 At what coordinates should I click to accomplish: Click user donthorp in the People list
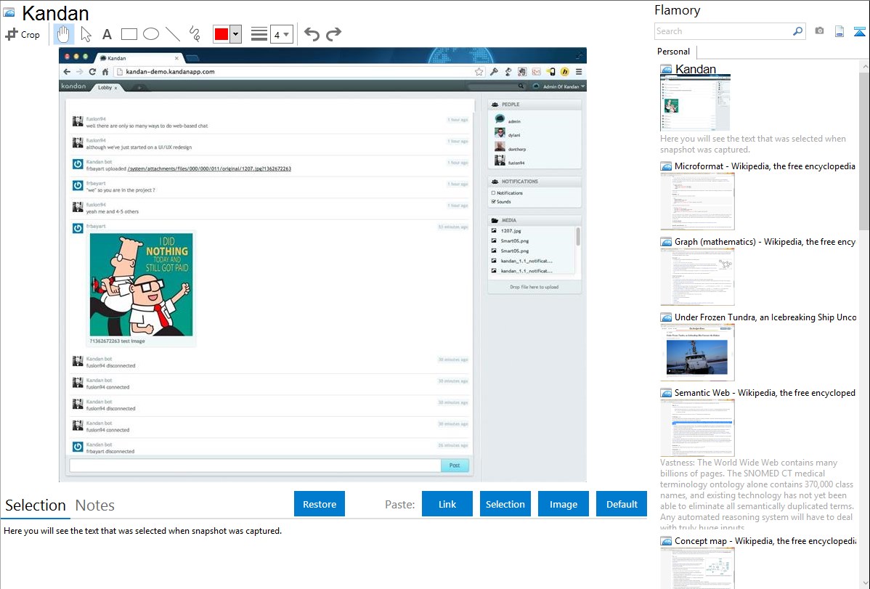517,150
